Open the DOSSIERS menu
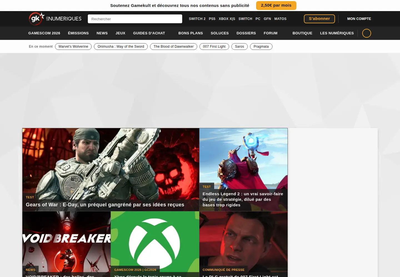This screenshot has width=400, height=277. 246,33
